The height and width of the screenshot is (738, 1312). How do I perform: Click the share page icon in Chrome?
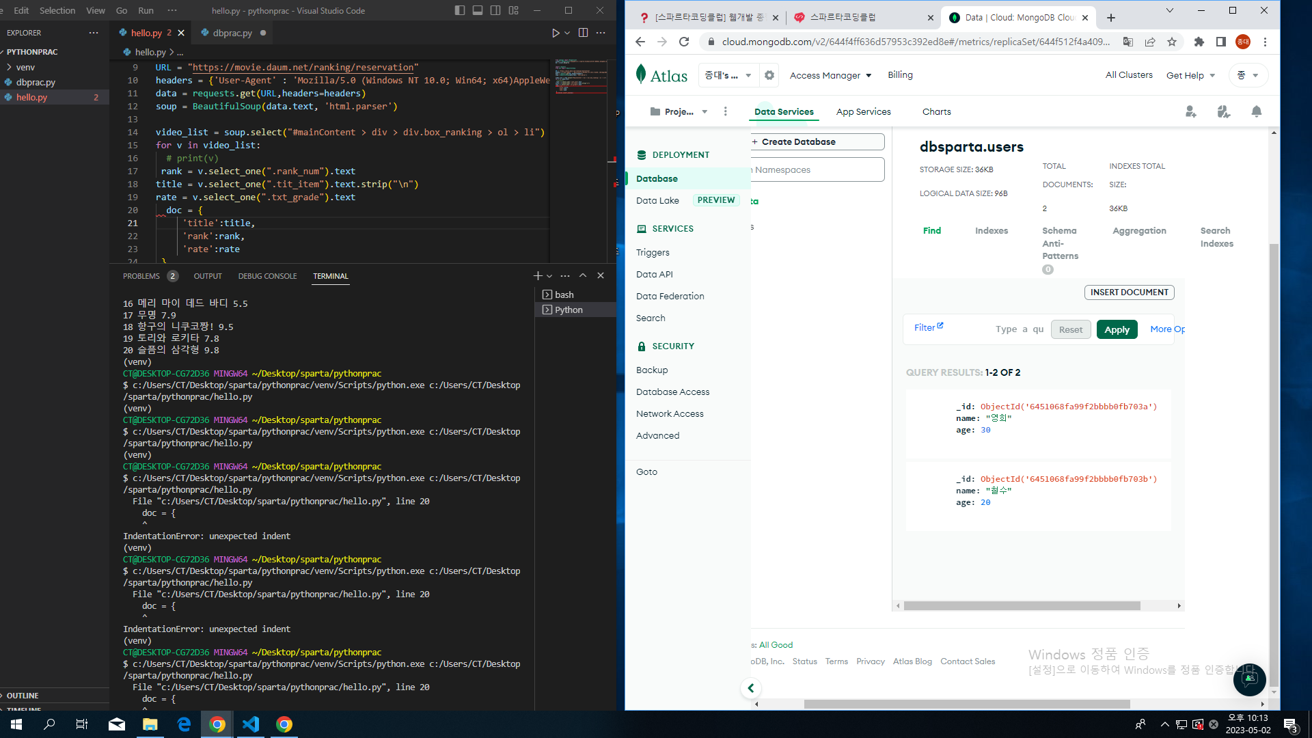[1150, 42]
